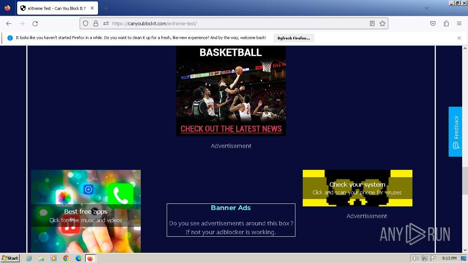The width and height of the screenshot is (468, 263).
Task: Open a new tab with plus
Action: 106,8
